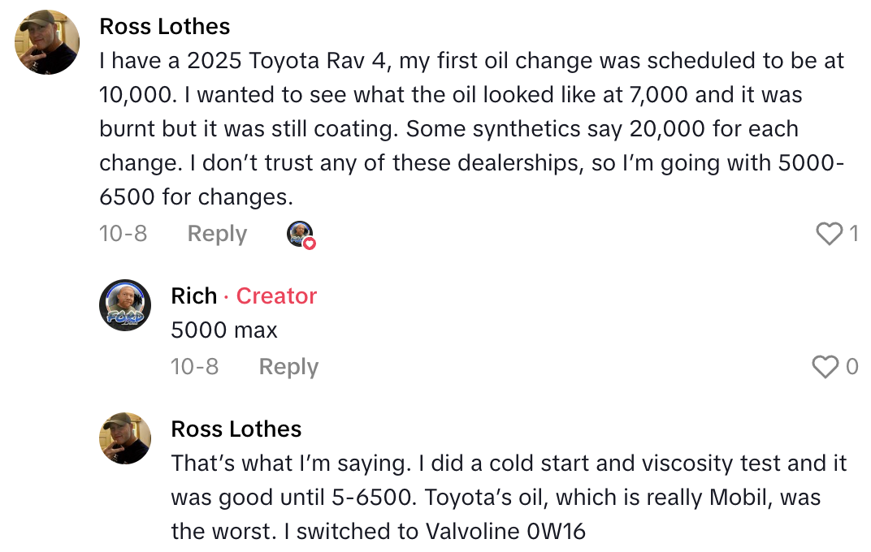This screenshot has width=871, height=552.
Task: Click the like count 0 on Rich's reply
Action: (852, 367)
